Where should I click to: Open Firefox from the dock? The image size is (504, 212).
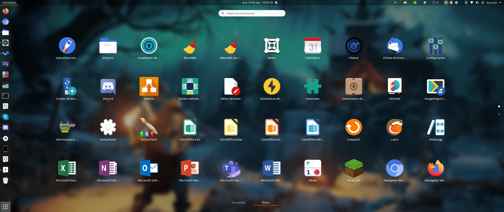tap(5, 11)
